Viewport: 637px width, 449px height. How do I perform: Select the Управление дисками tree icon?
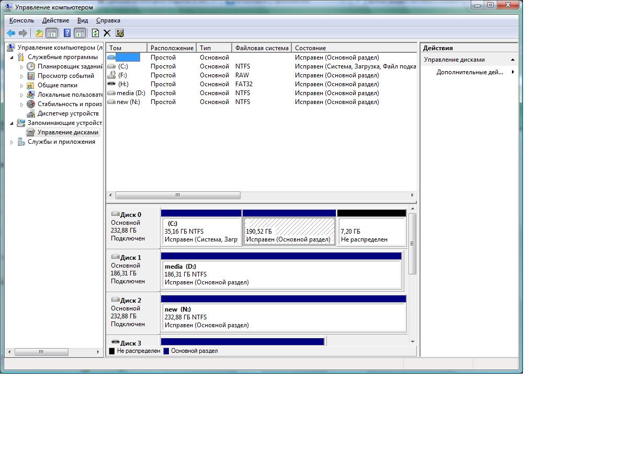(x=31, y=132)
